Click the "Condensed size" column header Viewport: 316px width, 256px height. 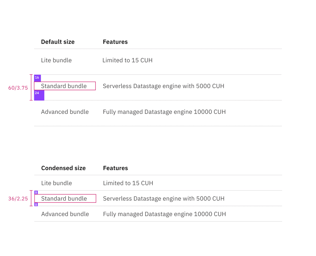pyautogui.click(x=63, y=168)
